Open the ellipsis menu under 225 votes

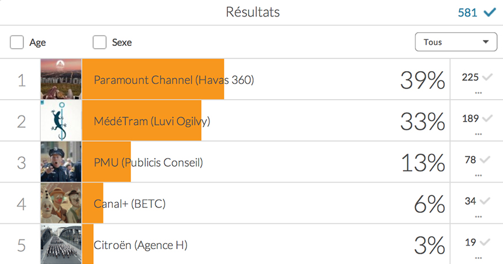(x=478, y=93)
